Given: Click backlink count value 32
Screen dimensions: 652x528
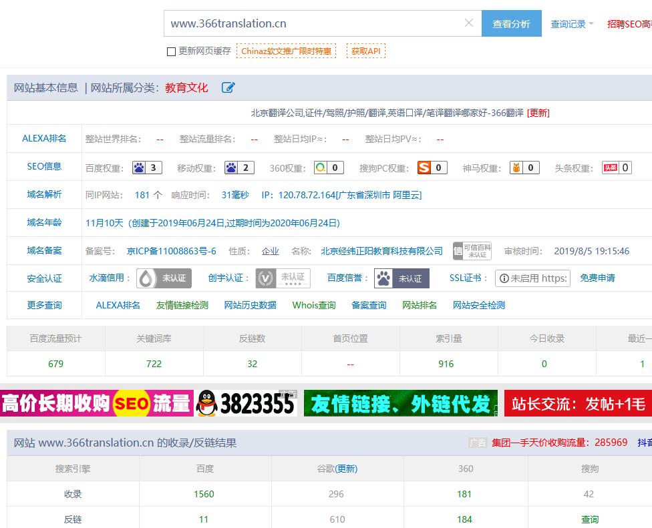Looking at the screenshot, I should (x=253, y=364).
